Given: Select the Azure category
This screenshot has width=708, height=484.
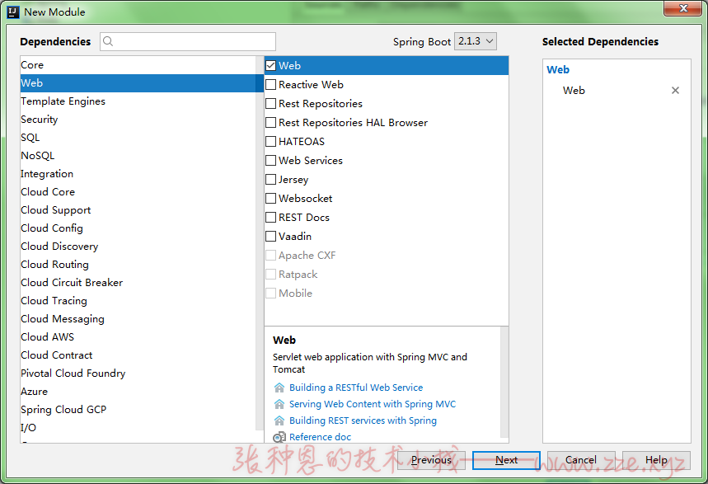Looking at the screenshot, I should click(138, 392).
